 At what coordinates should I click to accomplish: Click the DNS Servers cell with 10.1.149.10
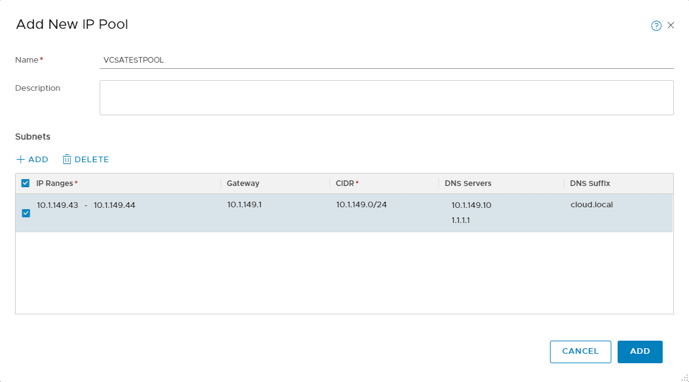pyautogui.click(x=473, y=205)
